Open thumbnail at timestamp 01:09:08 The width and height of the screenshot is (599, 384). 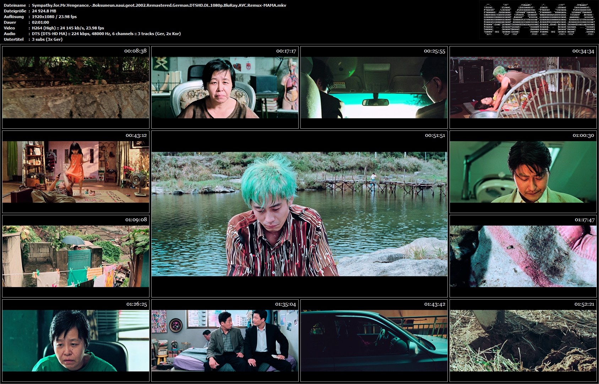pos(76,256)
